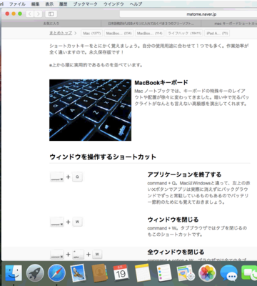Click the lone W key beside ウィンドウを閉じる
The image size is (257, 286).
77,222
